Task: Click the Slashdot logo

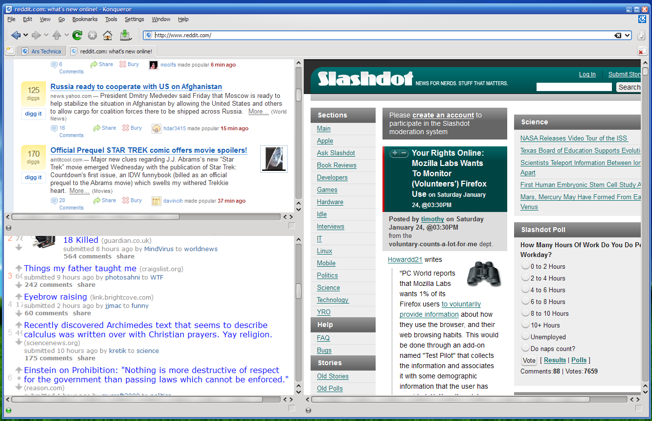Action: click(x=365, y=78)
